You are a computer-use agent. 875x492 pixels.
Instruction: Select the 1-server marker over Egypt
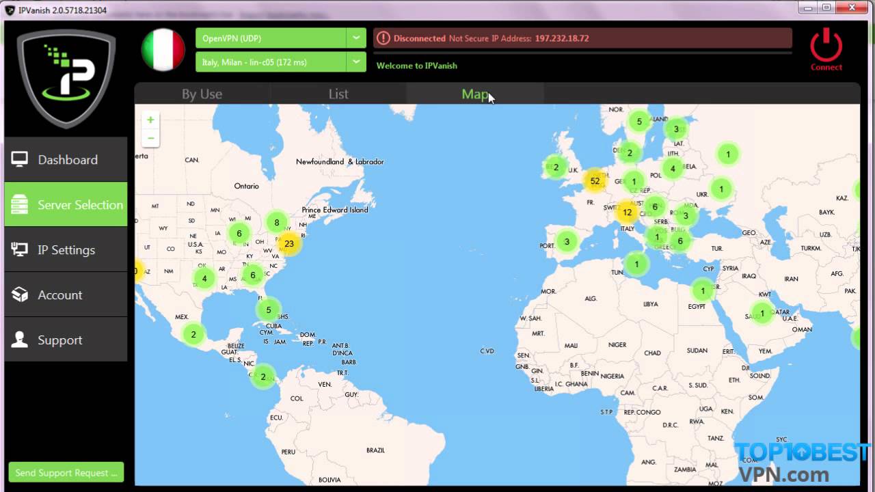(x=703, y=290)
